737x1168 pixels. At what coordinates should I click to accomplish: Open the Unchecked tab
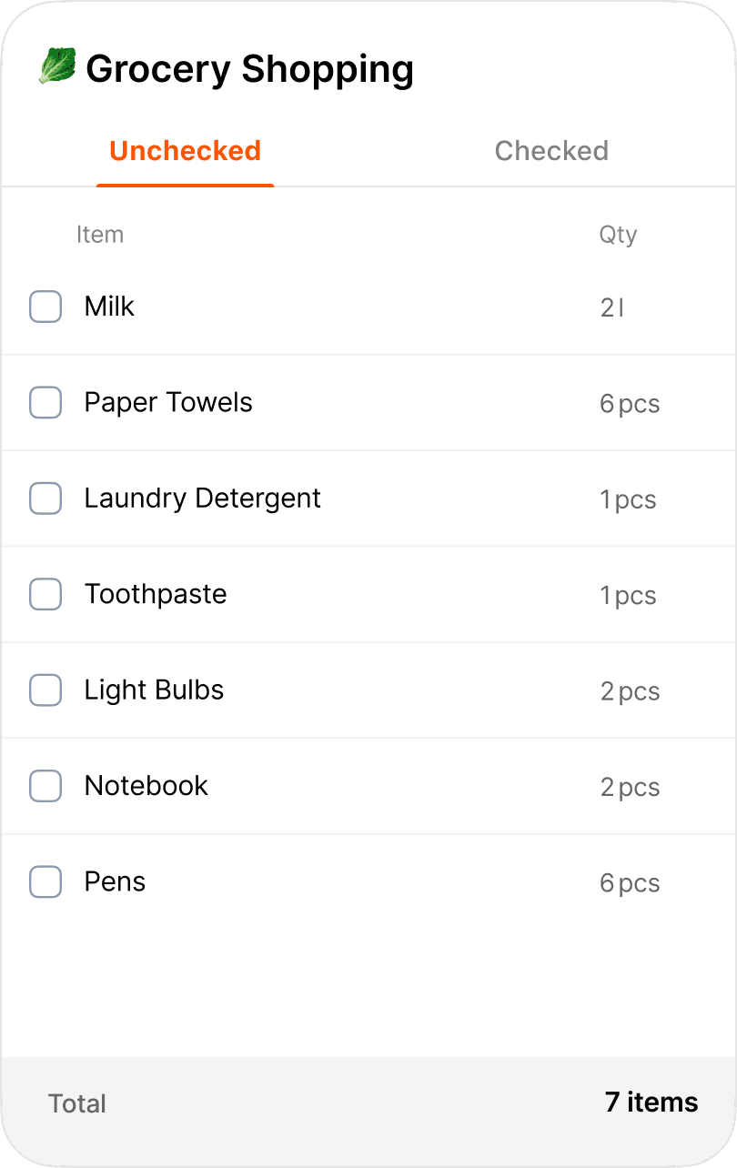coord(185,150)
